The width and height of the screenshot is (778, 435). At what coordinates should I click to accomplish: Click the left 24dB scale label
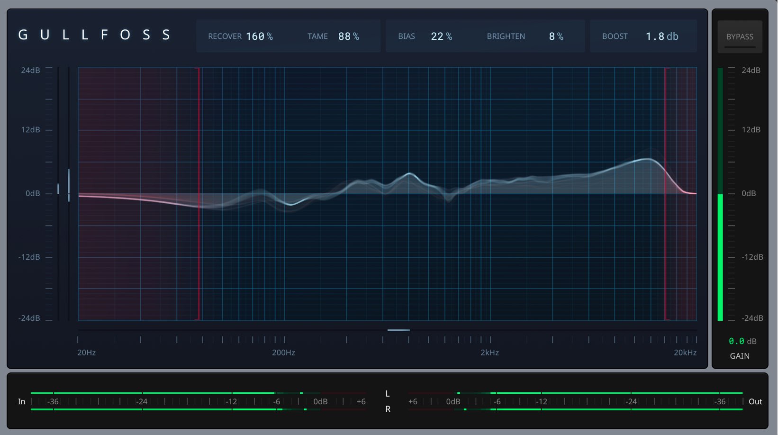[x=30, y=70]
